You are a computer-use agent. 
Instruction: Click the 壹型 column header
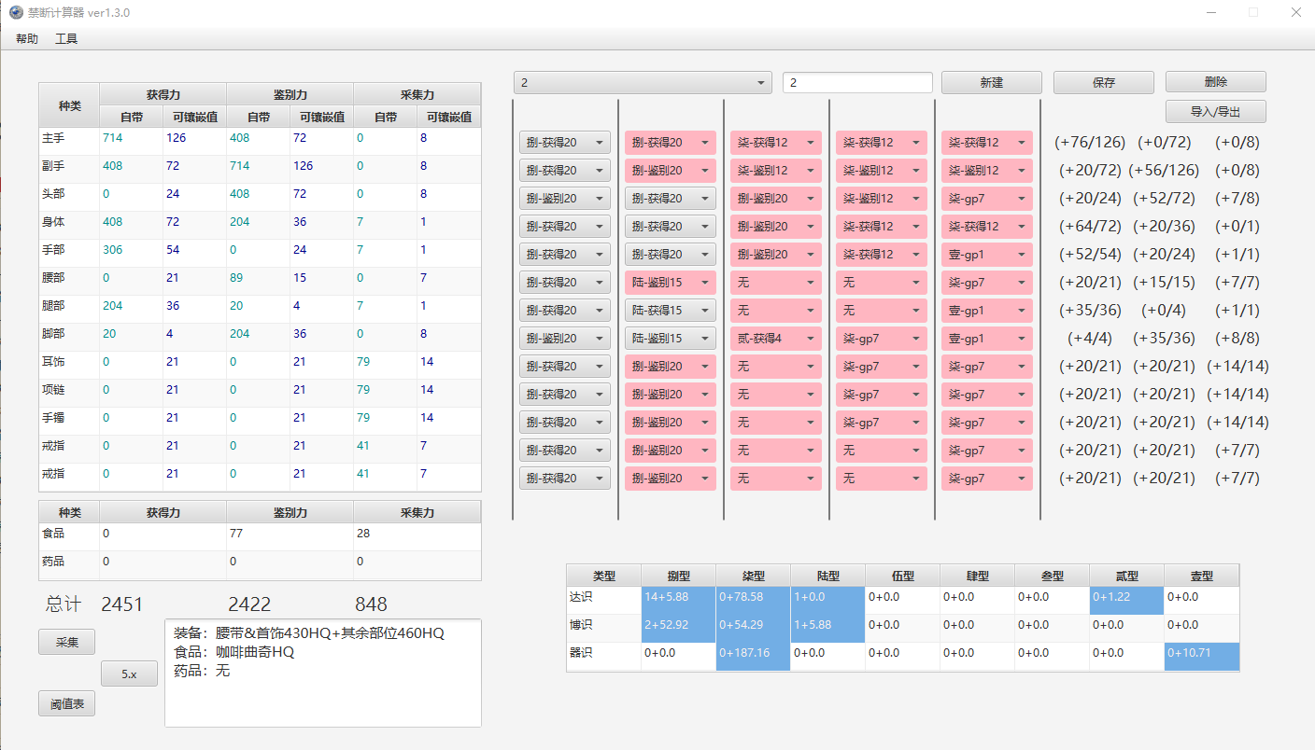(1201, 576)
